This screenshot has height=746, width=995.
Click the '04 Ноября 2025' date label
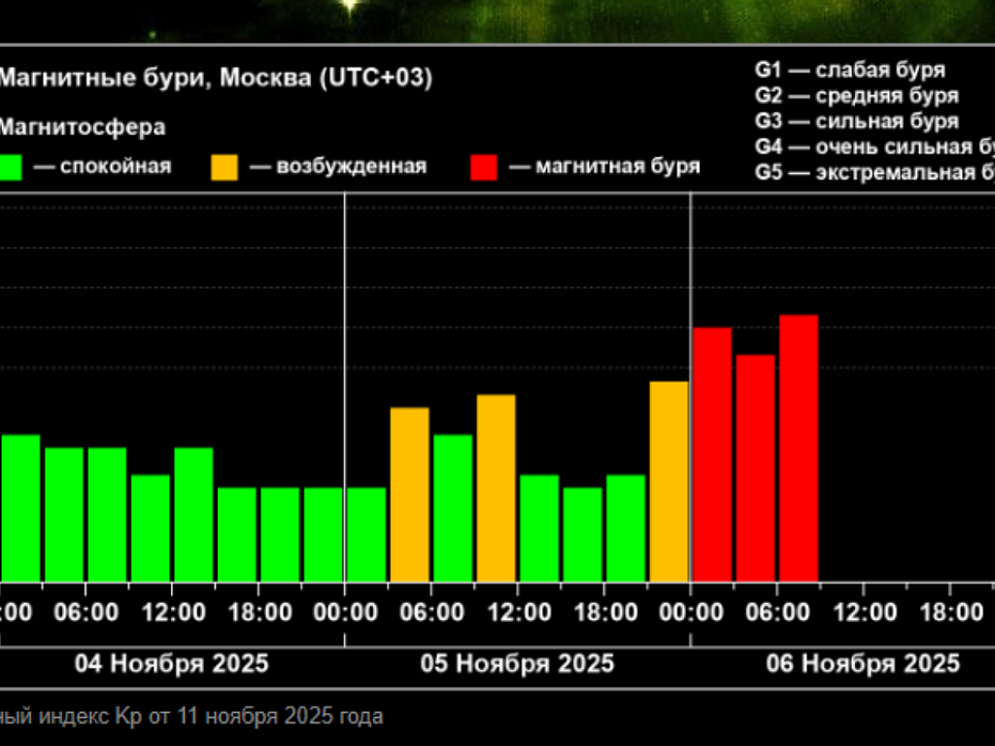[x=172, y=663]
